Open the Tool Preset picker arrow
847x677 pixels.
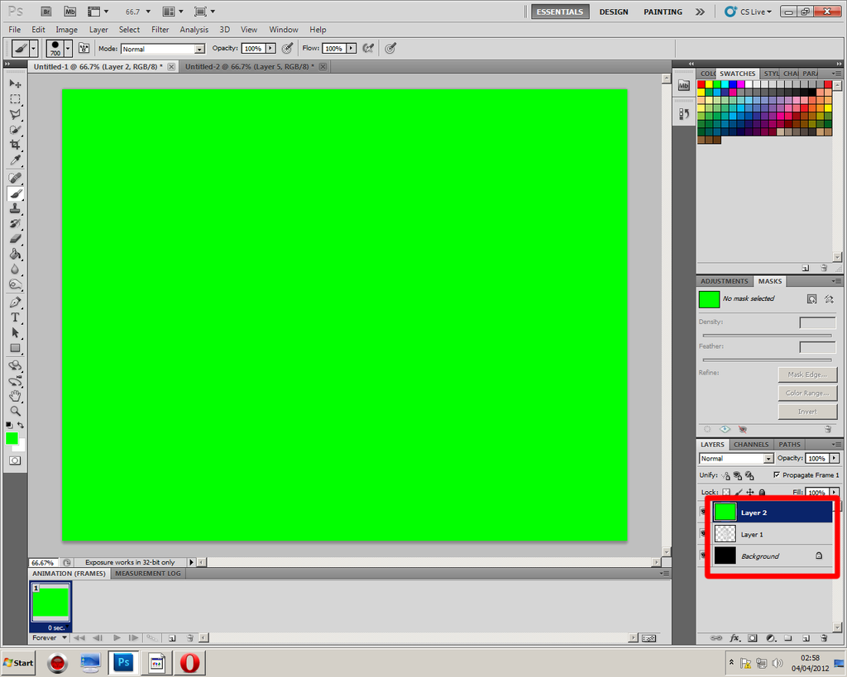(33, 49)
